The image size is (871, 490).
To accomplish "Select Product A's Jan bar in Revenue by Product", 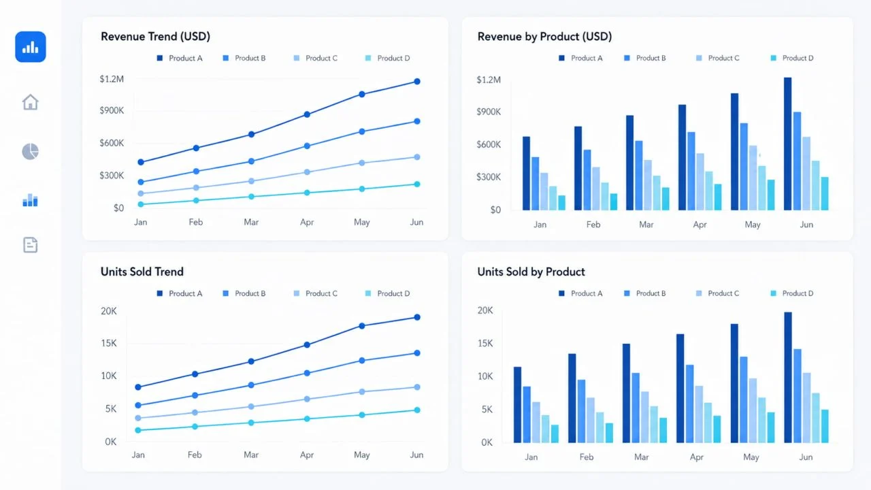I will point(527,174).
